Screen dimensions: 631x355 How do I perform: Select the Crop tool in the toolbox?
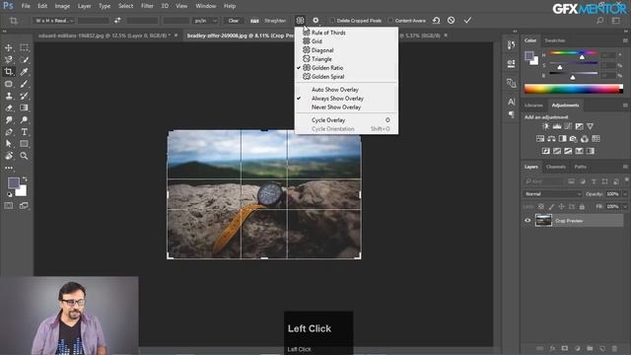tap(9, 72)
